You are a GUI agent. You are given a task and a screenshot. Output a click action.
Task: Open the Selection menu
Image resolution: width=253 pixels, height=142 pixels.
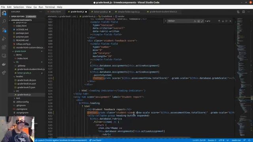pyautogui.click(x=19, y=7)
